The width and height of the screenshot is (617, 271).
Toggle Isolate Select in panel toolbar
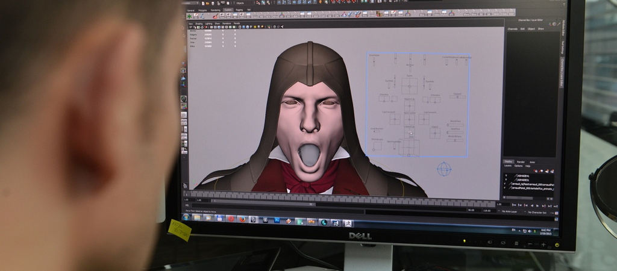point(269,26)
